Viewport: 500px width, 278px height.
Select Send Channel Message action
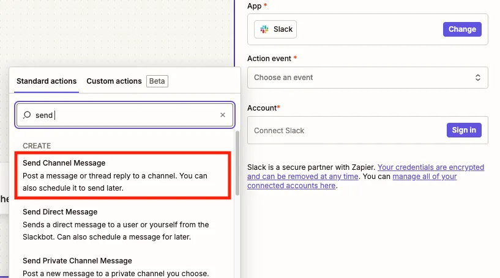coord(123,175)
